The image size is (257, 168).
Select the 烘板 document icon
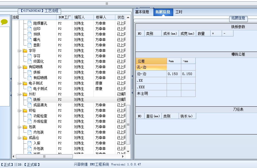click(30, 72)
